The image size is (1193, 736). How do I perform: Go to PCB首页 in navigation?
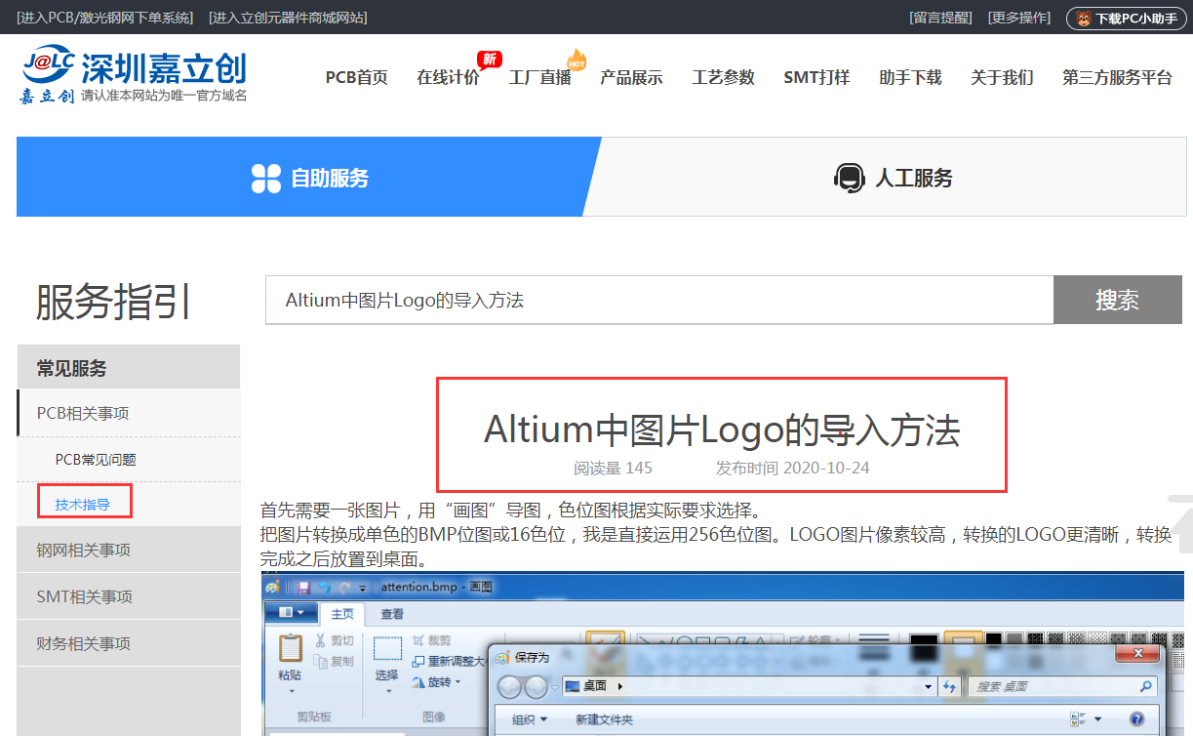[x=356, y=78]
